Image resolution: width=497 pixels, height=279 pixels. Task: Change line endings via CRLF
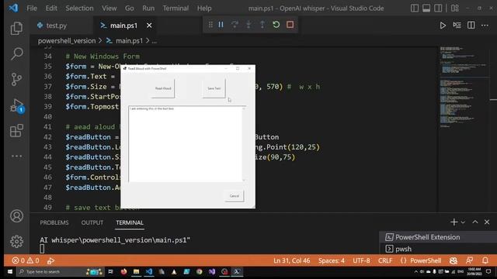point(385,260)
